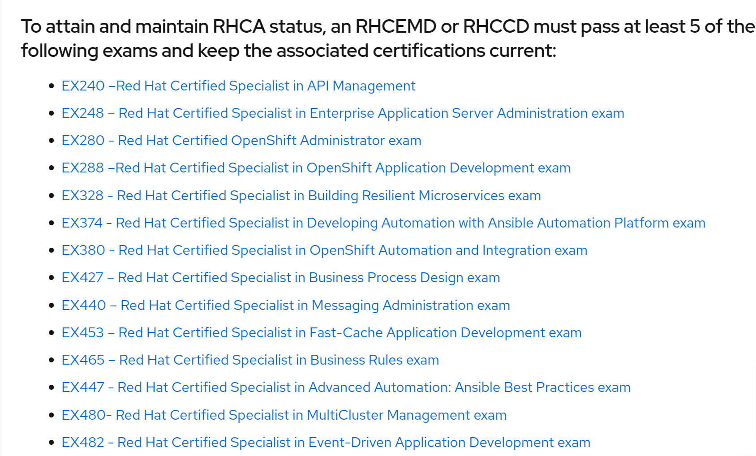Click the bullet marker beside EX465 entry
The height and width of the screenshot is (456, 756).
point(52,360)
